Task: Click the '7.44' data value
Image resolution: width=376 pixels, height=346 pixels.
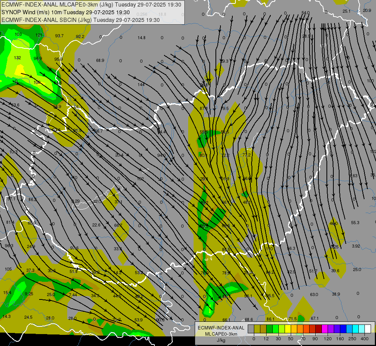Action: [73, 295]
